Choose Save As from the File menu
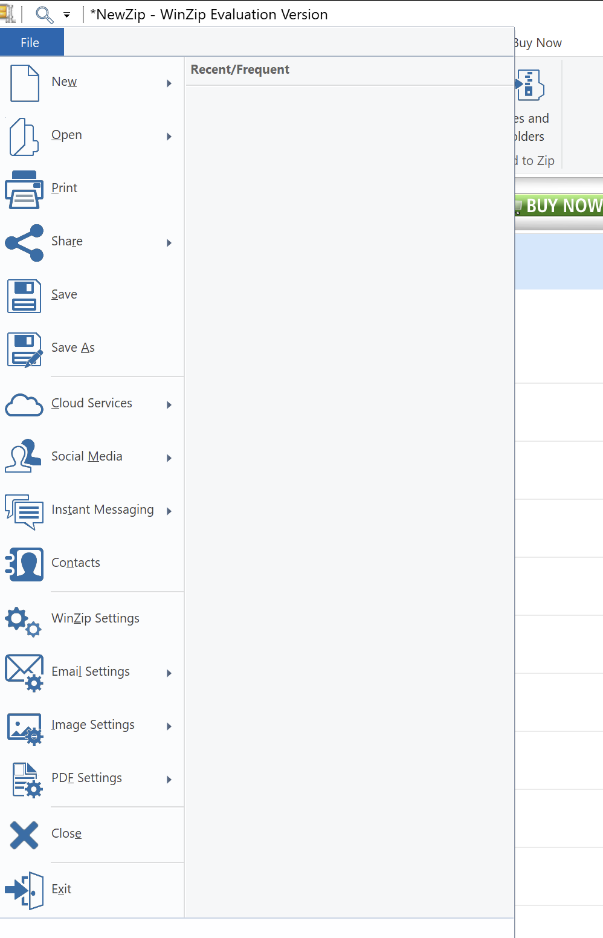This screenshot has width=603, height=938. 92,349
